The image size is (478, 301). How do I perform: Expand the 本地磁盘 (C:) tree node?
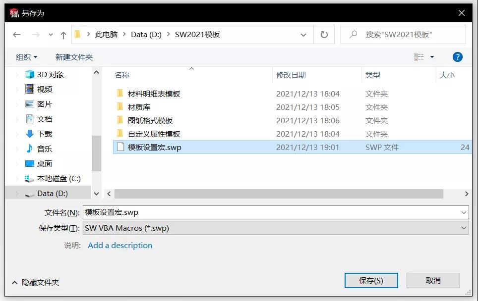click(17, 179)
